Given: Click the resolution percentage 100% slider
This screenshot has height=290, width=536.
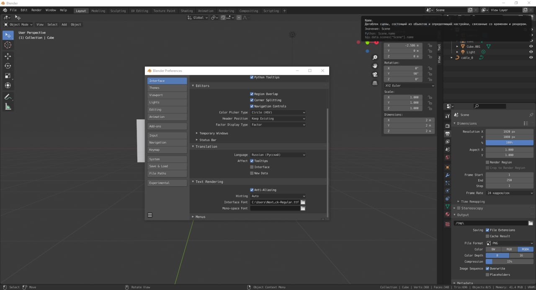Looking at the screenshot, I should point(509,143).
